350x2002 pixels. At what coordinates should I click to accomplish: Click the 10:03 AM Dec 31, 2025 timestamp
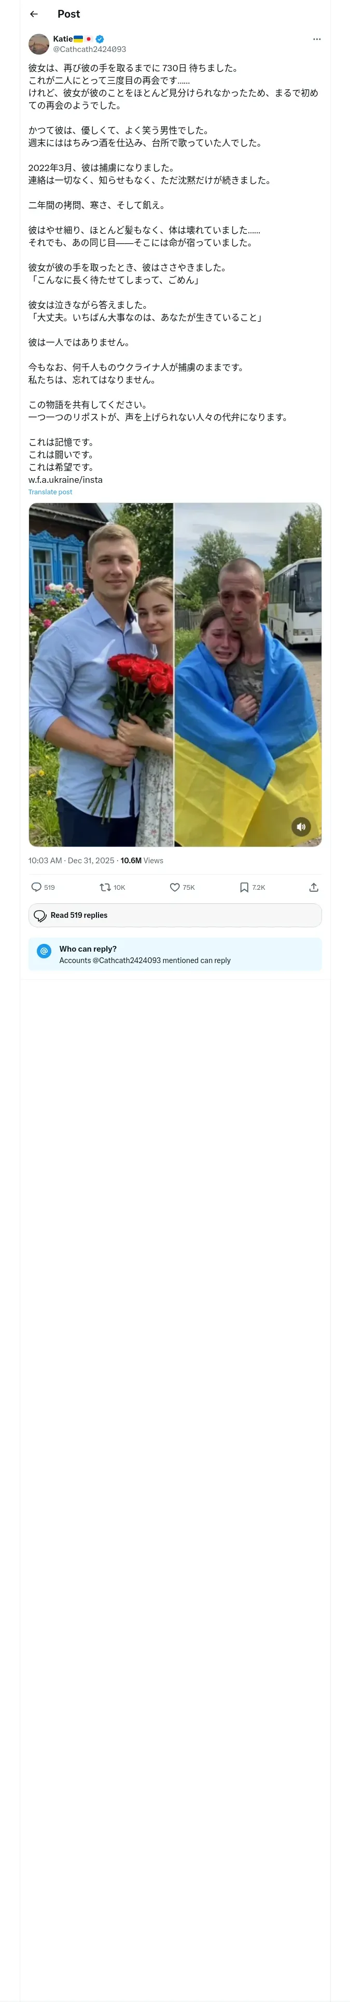click(72, 860)
